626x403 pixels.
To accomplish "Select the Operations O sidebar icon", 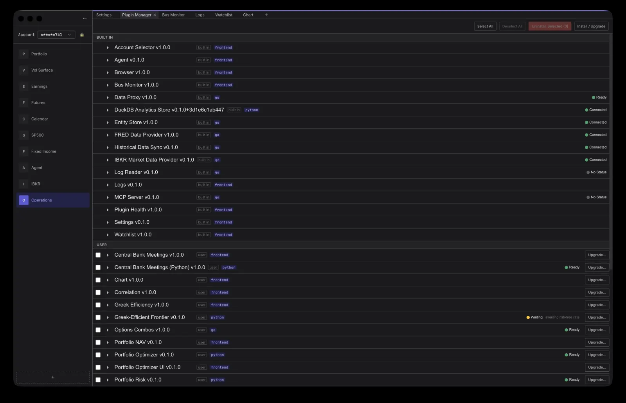I will (x=23, y=200).
